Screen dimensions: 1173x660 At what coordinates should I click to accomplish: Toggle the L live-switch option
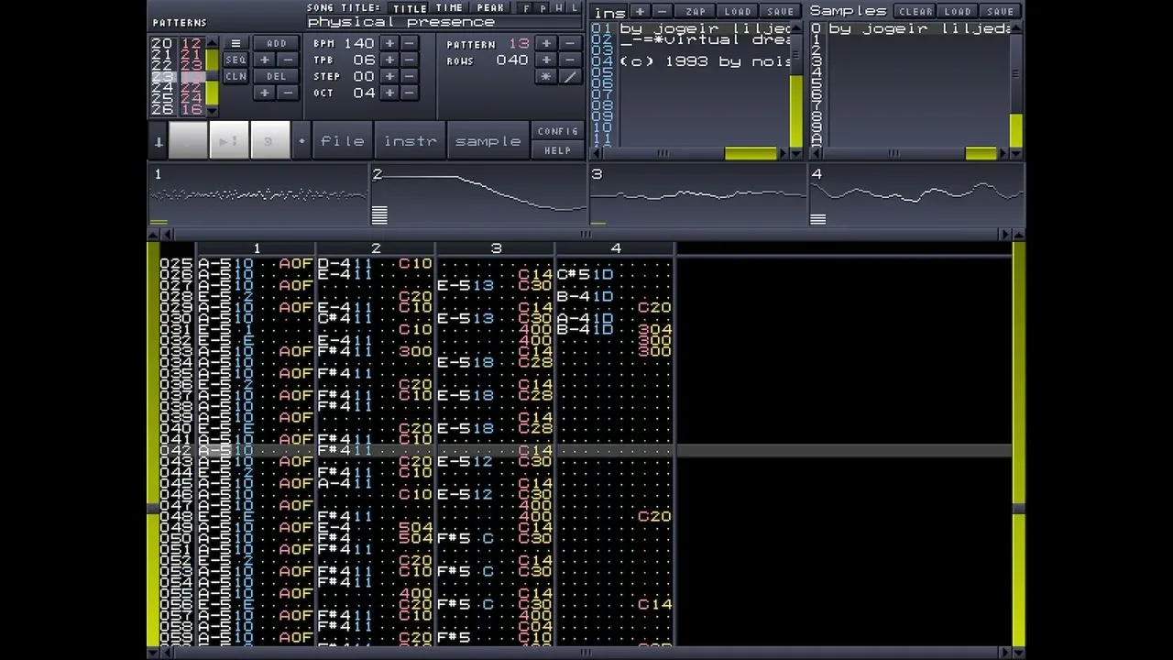pos(575,8)
